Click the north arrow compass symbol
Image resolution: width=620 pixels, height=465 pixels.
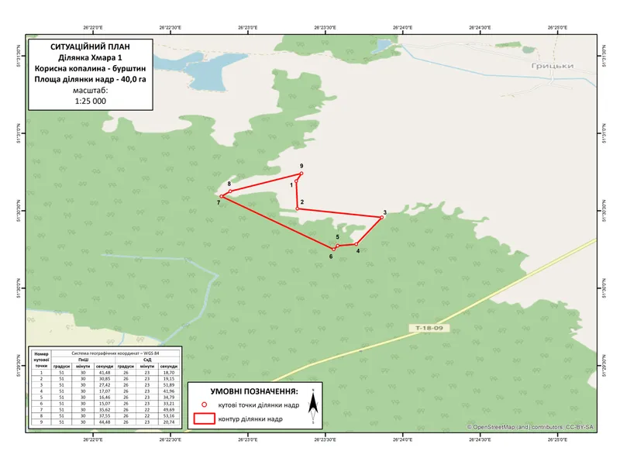pyautogui.click(x=312, y=408)
